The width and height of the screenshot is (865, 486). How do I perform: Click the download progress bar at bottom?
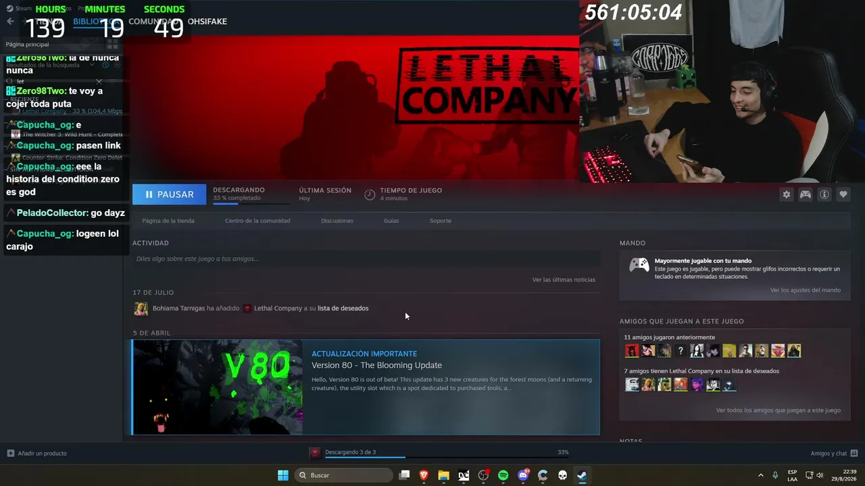click(447, 458)
